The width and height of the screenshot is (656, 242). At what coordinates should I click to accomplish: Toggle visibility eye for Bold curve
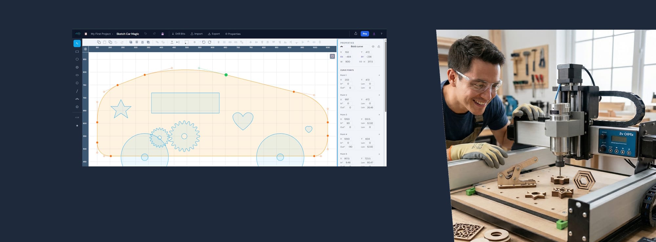(373, 47)
